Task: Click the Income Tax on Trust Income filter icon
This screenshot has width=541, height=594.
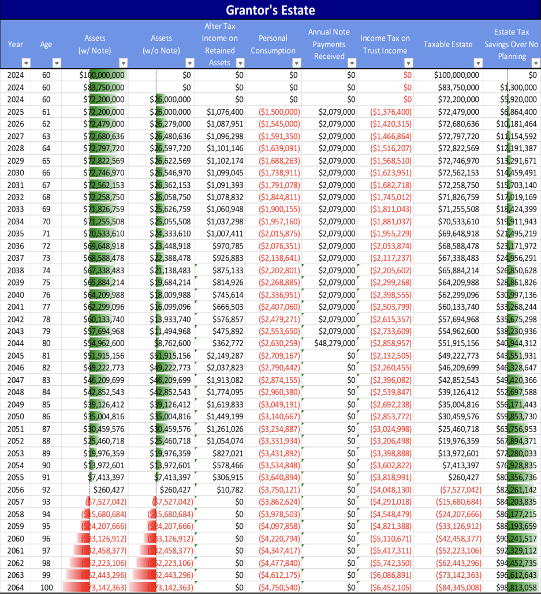Action: click(408, 64)
